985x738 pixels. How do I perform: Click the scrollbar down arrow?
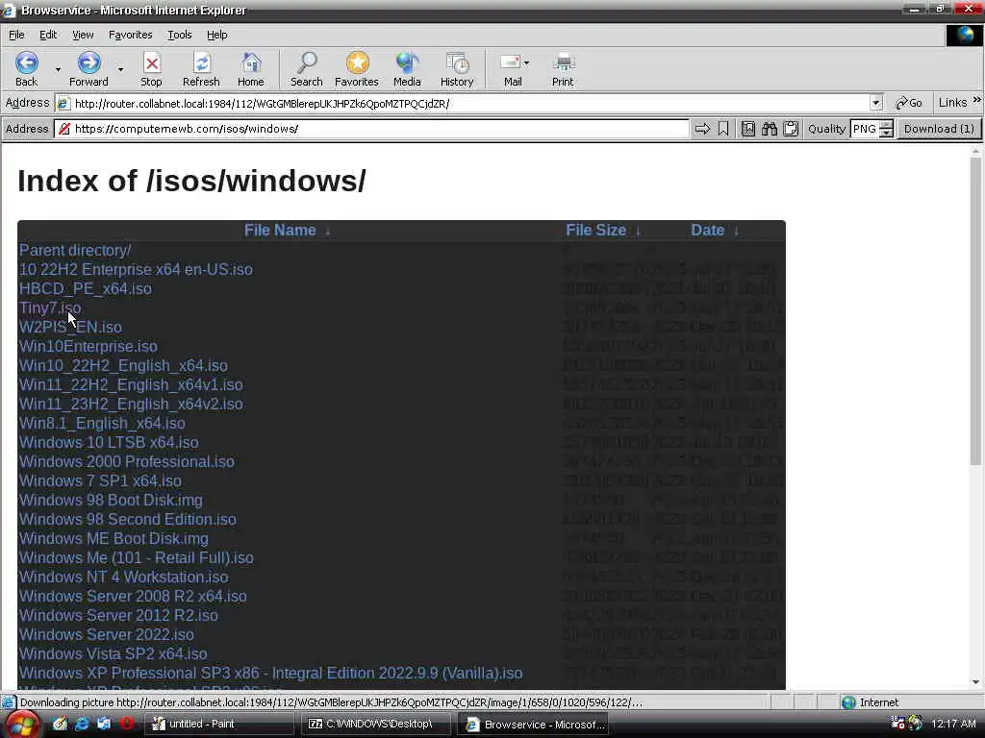click(975, 682)
